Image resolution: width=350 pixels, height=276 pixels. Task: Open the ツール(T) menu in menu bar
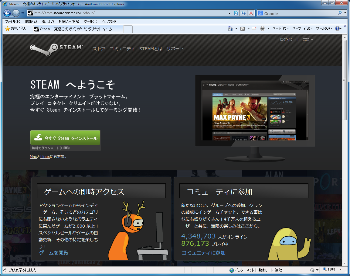pyautogui.click(x=90, y=21)
